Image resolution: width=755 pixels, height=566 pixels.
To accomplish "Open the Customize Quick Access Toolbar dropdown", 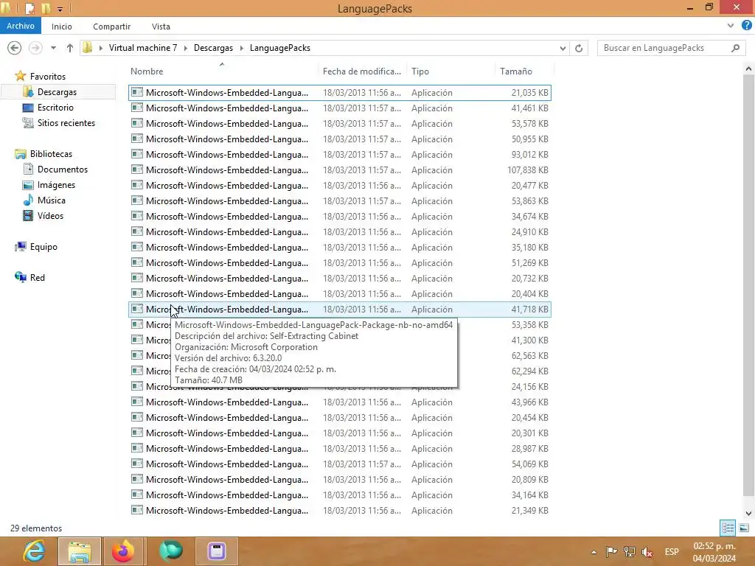I will click(x=60, y=9).
